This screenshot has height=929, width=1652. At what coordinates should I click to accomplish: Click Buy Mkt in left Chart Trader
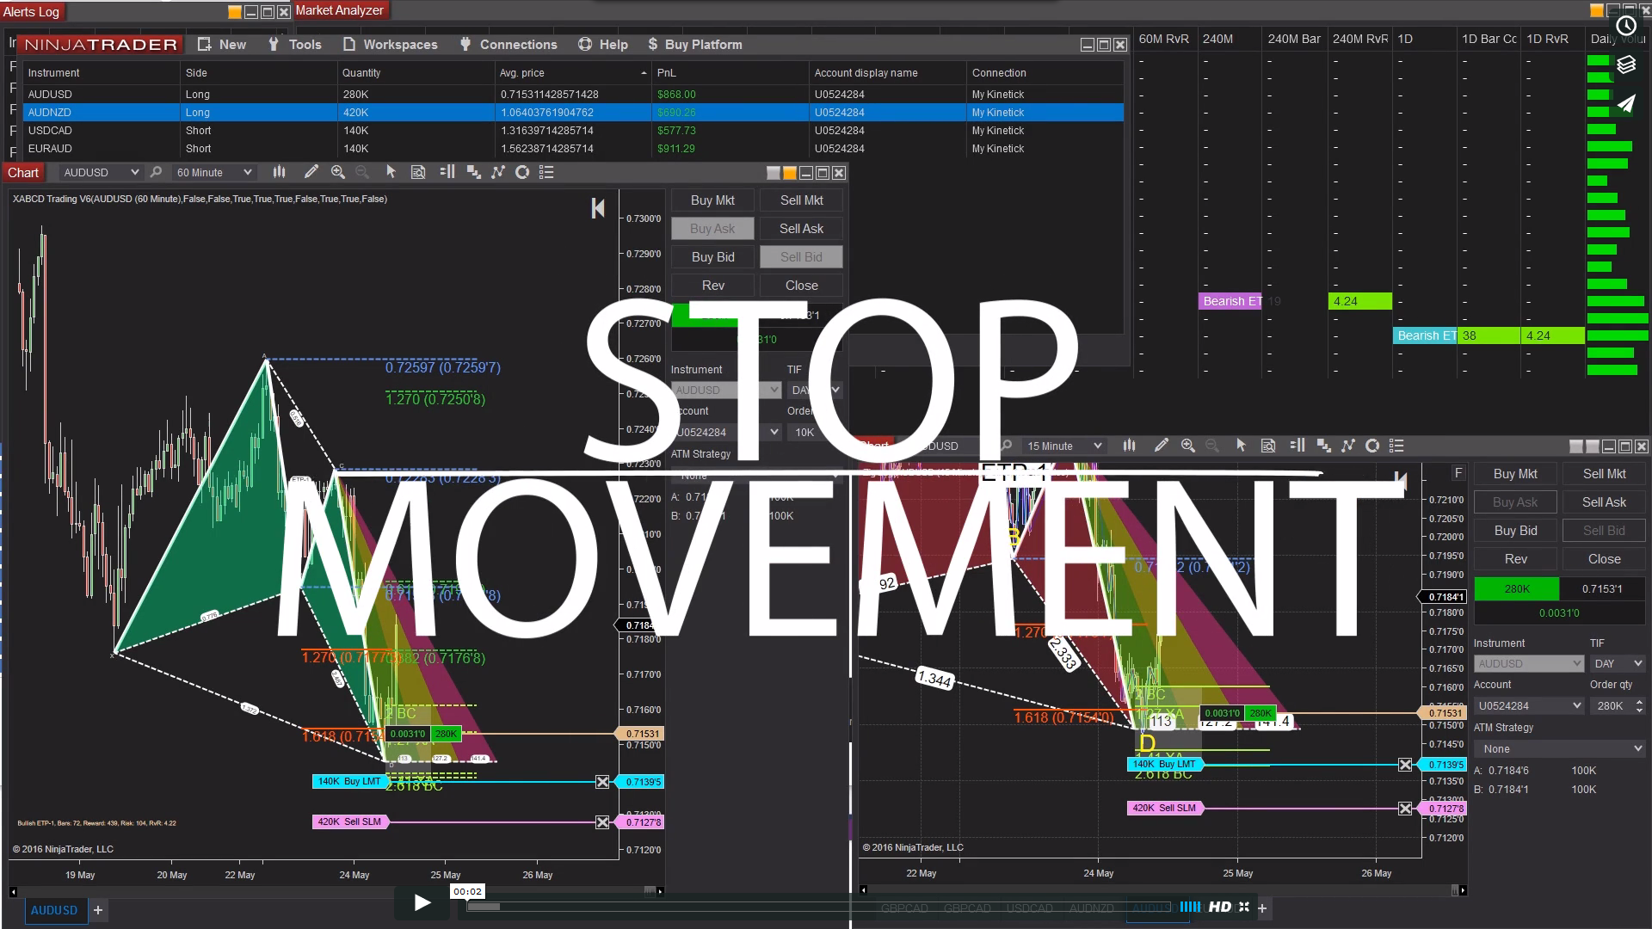[712, 200]
